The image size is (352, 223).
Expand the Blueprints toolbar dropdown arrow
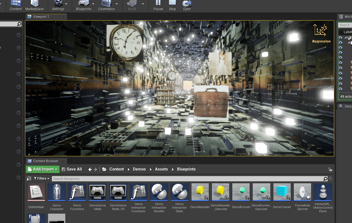[93, 4]
